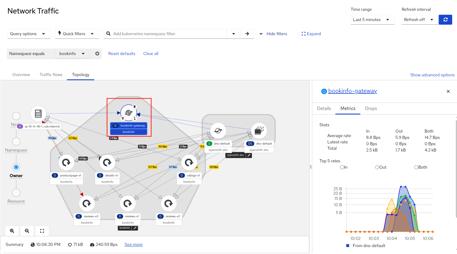Click the kubernetes namespace filter input field
This screenshot has width=457, height=254.
click(x=168, y=34)
